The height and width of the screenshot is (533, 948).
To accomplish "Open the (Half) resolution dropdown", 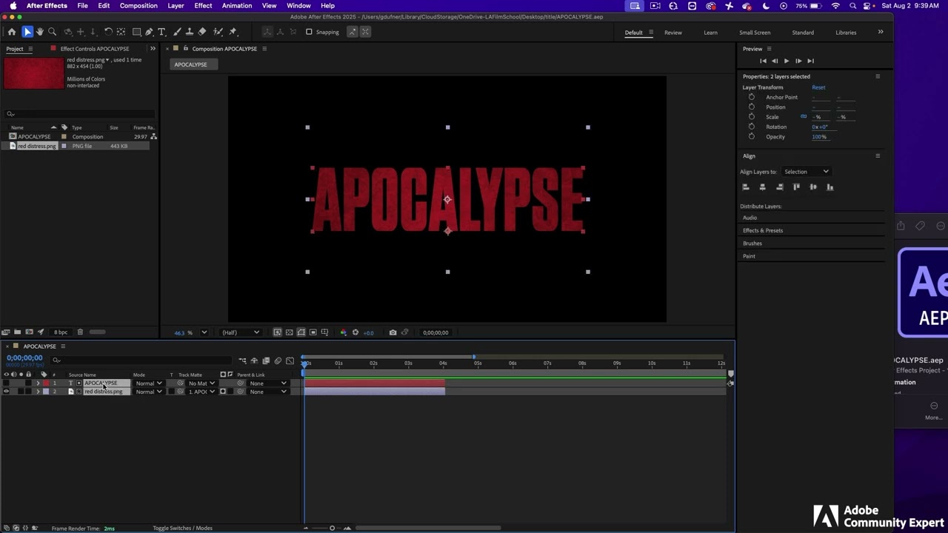I will [x=241, y=332].
